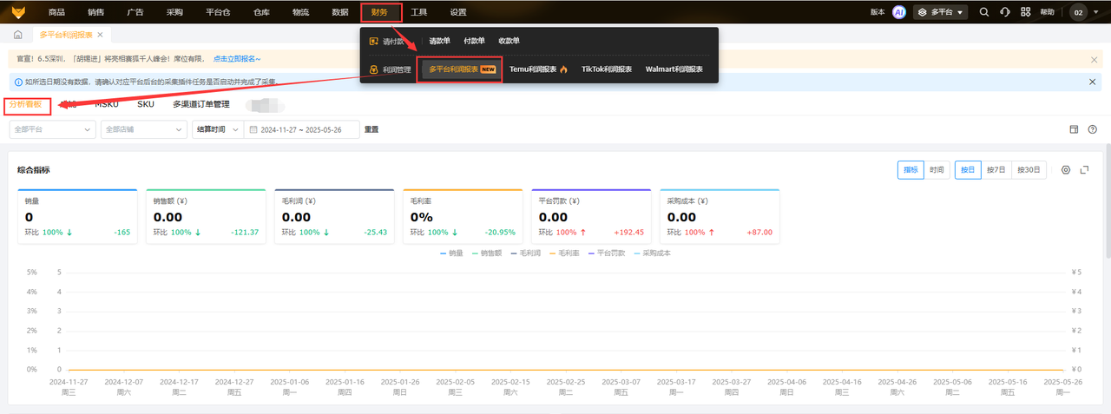Open the 财务 menu
The image size is (1111, 414).
coord(380,12)
